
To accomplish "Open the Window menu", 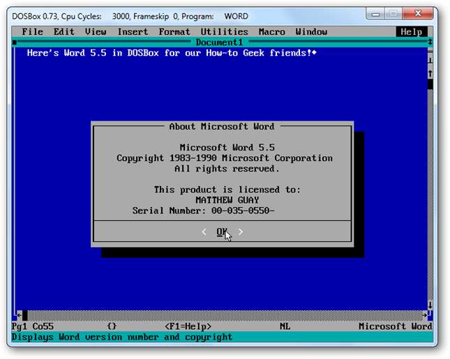I will 311,31.
